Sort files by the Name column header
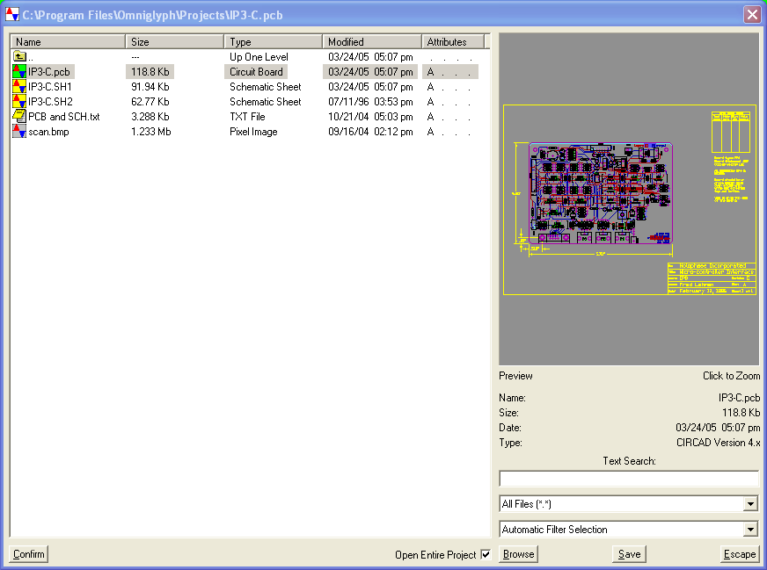The height and width of the screenshot is (570, 767). [x=68, y=41]
